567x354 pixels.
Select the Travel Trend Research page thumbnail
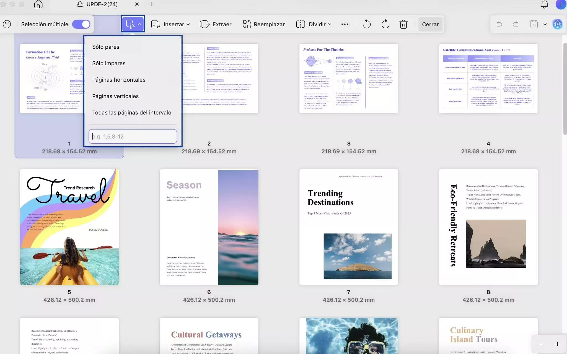coord(69,227)
